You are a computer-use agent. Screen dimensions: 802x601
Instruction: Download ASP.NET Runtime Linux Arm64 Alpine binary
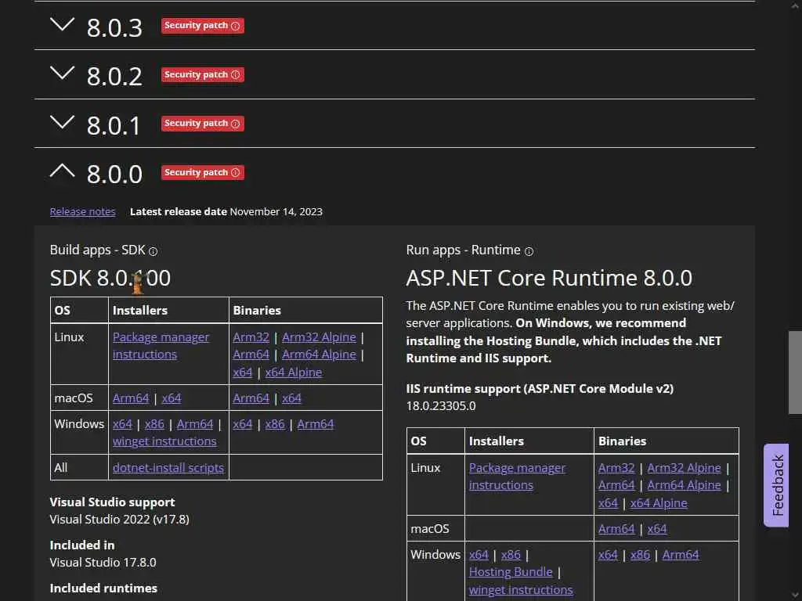[x=684, y=485]
